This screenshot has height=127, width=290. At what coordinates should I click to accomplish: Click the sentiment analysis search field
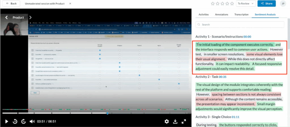point(241,25)
